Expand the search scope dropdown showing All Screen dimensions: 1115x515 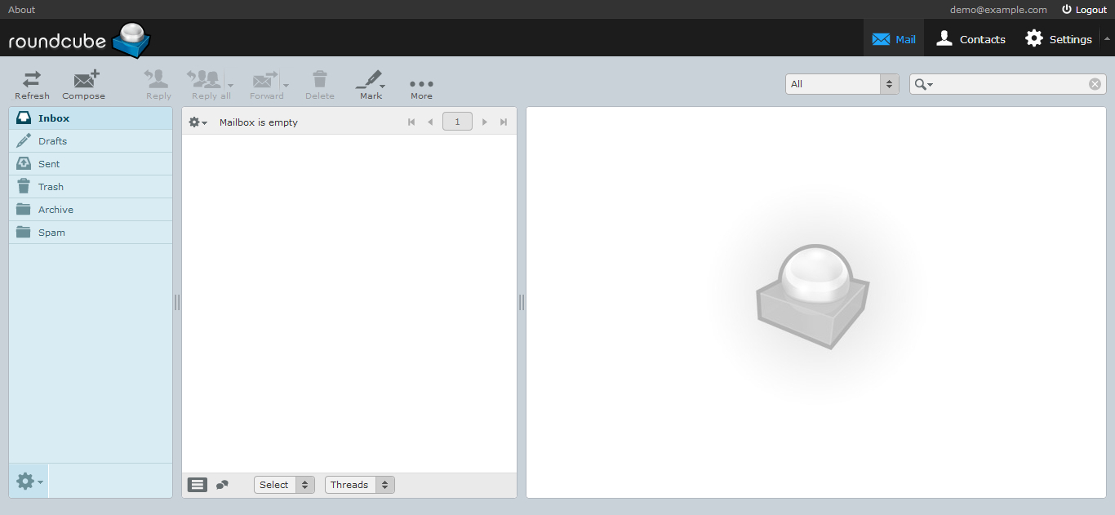842,83
